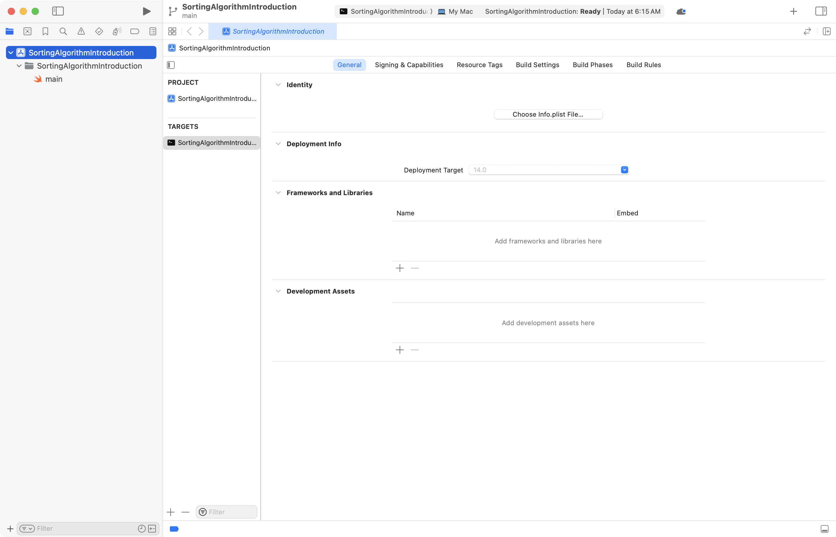Click the targets Filter field

click(226, 512)
